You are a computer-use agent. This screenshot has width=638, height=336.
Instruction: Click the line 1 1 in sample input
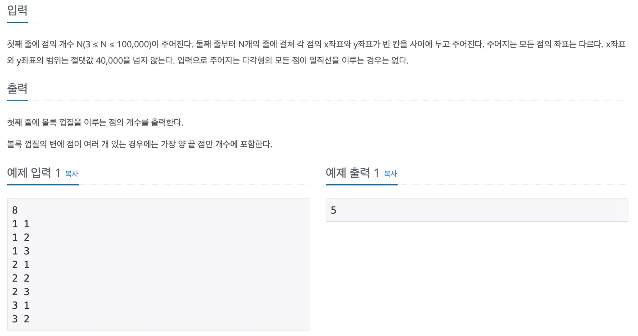click(x=21, y=224)
